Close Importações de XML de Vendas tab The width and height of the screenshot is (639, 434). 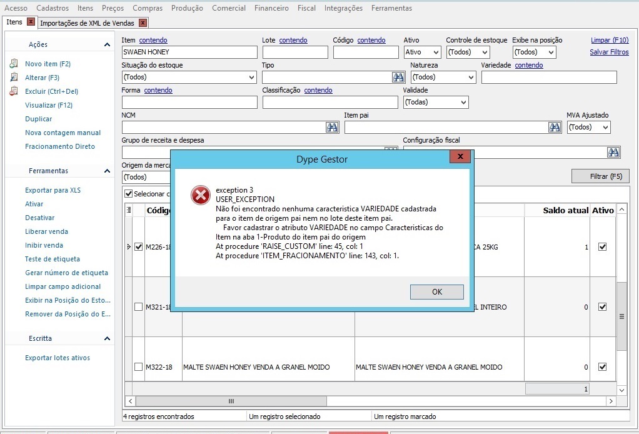tap(143, 23)
